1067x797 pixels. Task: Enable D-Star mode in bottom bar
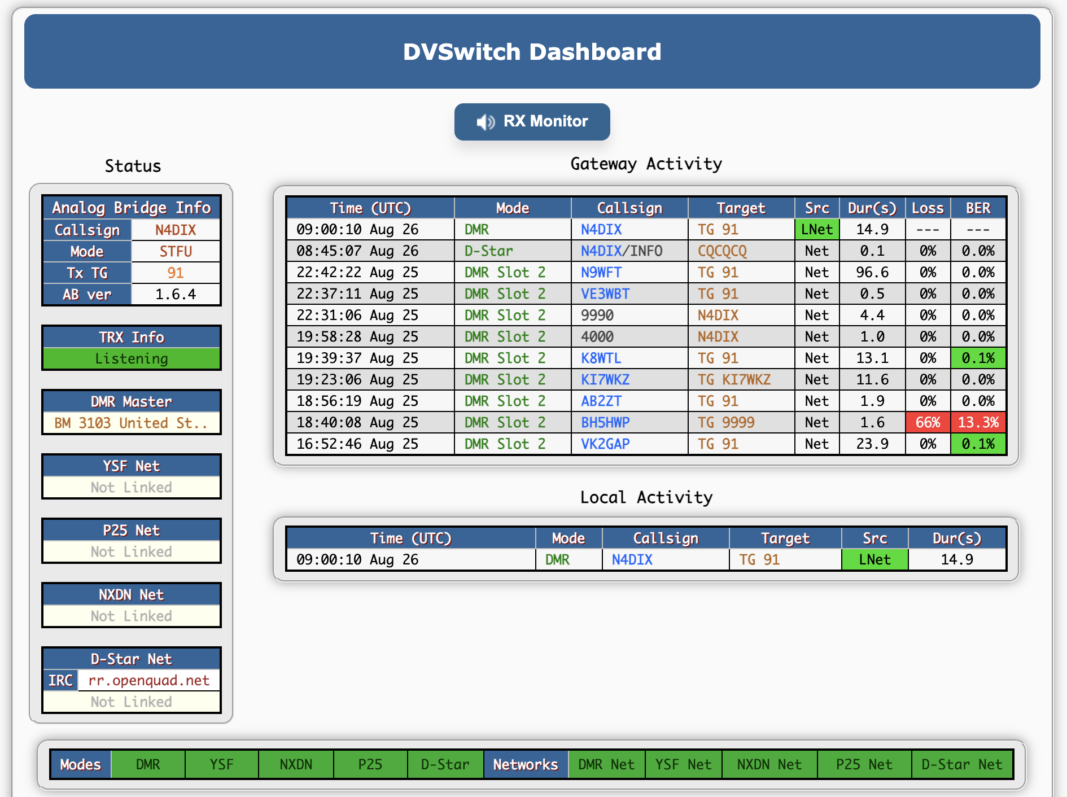(x=445, y=764)
